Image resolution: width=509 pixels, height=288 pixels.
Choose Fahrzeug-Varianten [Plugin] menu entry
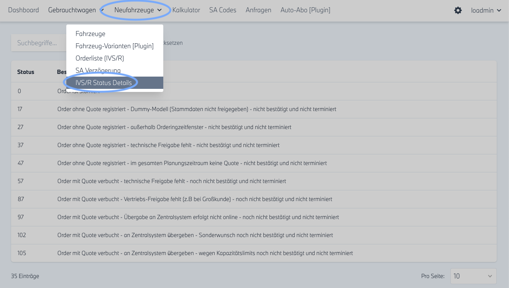coord(114,46)
